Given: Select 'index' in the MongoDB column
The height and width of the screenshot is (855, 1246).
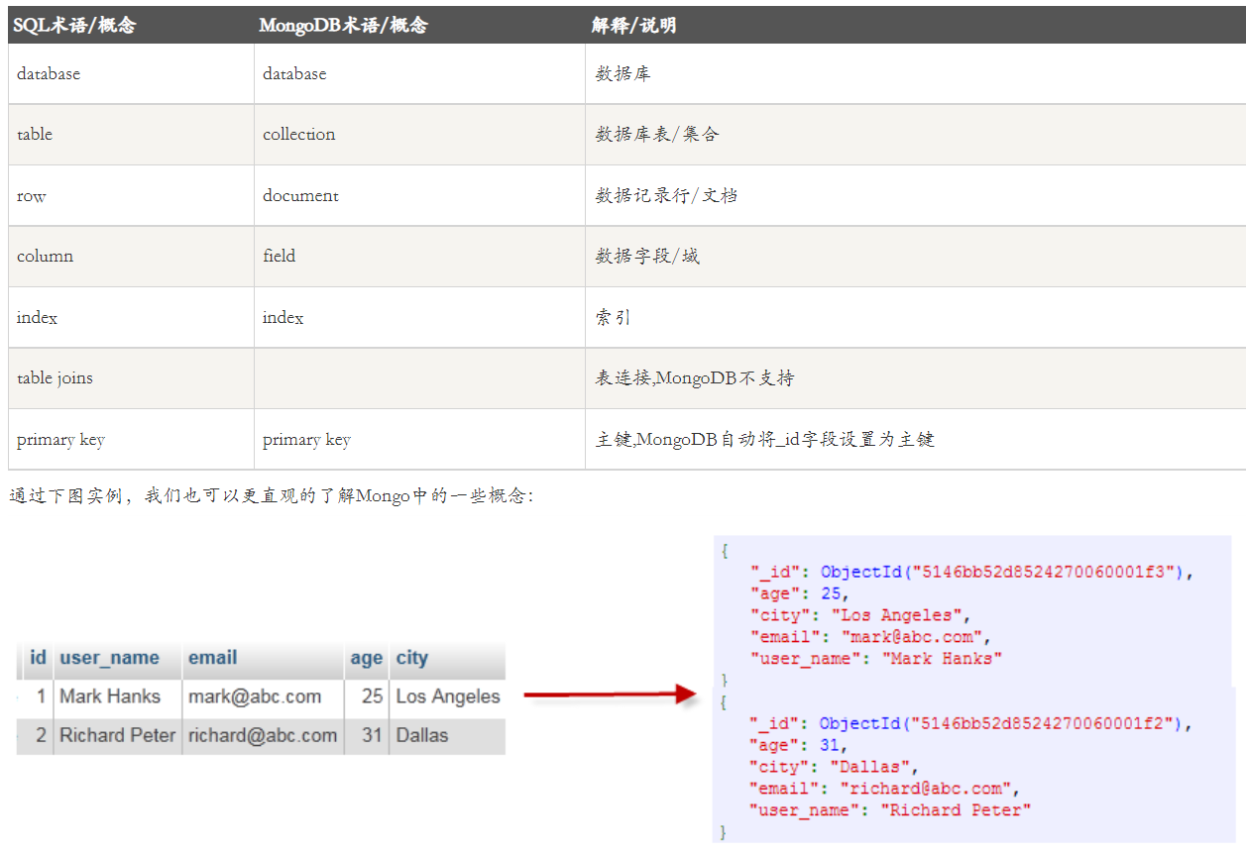Looking at the screenshot, I should [420, 317].
